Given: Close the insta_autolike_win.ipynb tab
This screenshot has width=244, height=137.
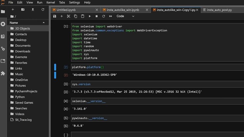Looking at the screenshot, I should pos(147,10).
